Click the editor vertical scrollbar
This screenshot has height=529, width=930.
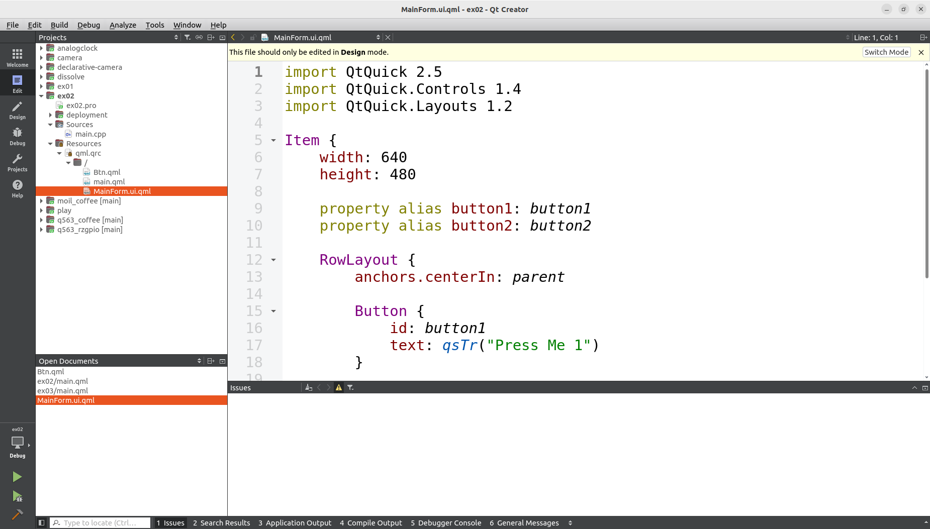(926, 173)
